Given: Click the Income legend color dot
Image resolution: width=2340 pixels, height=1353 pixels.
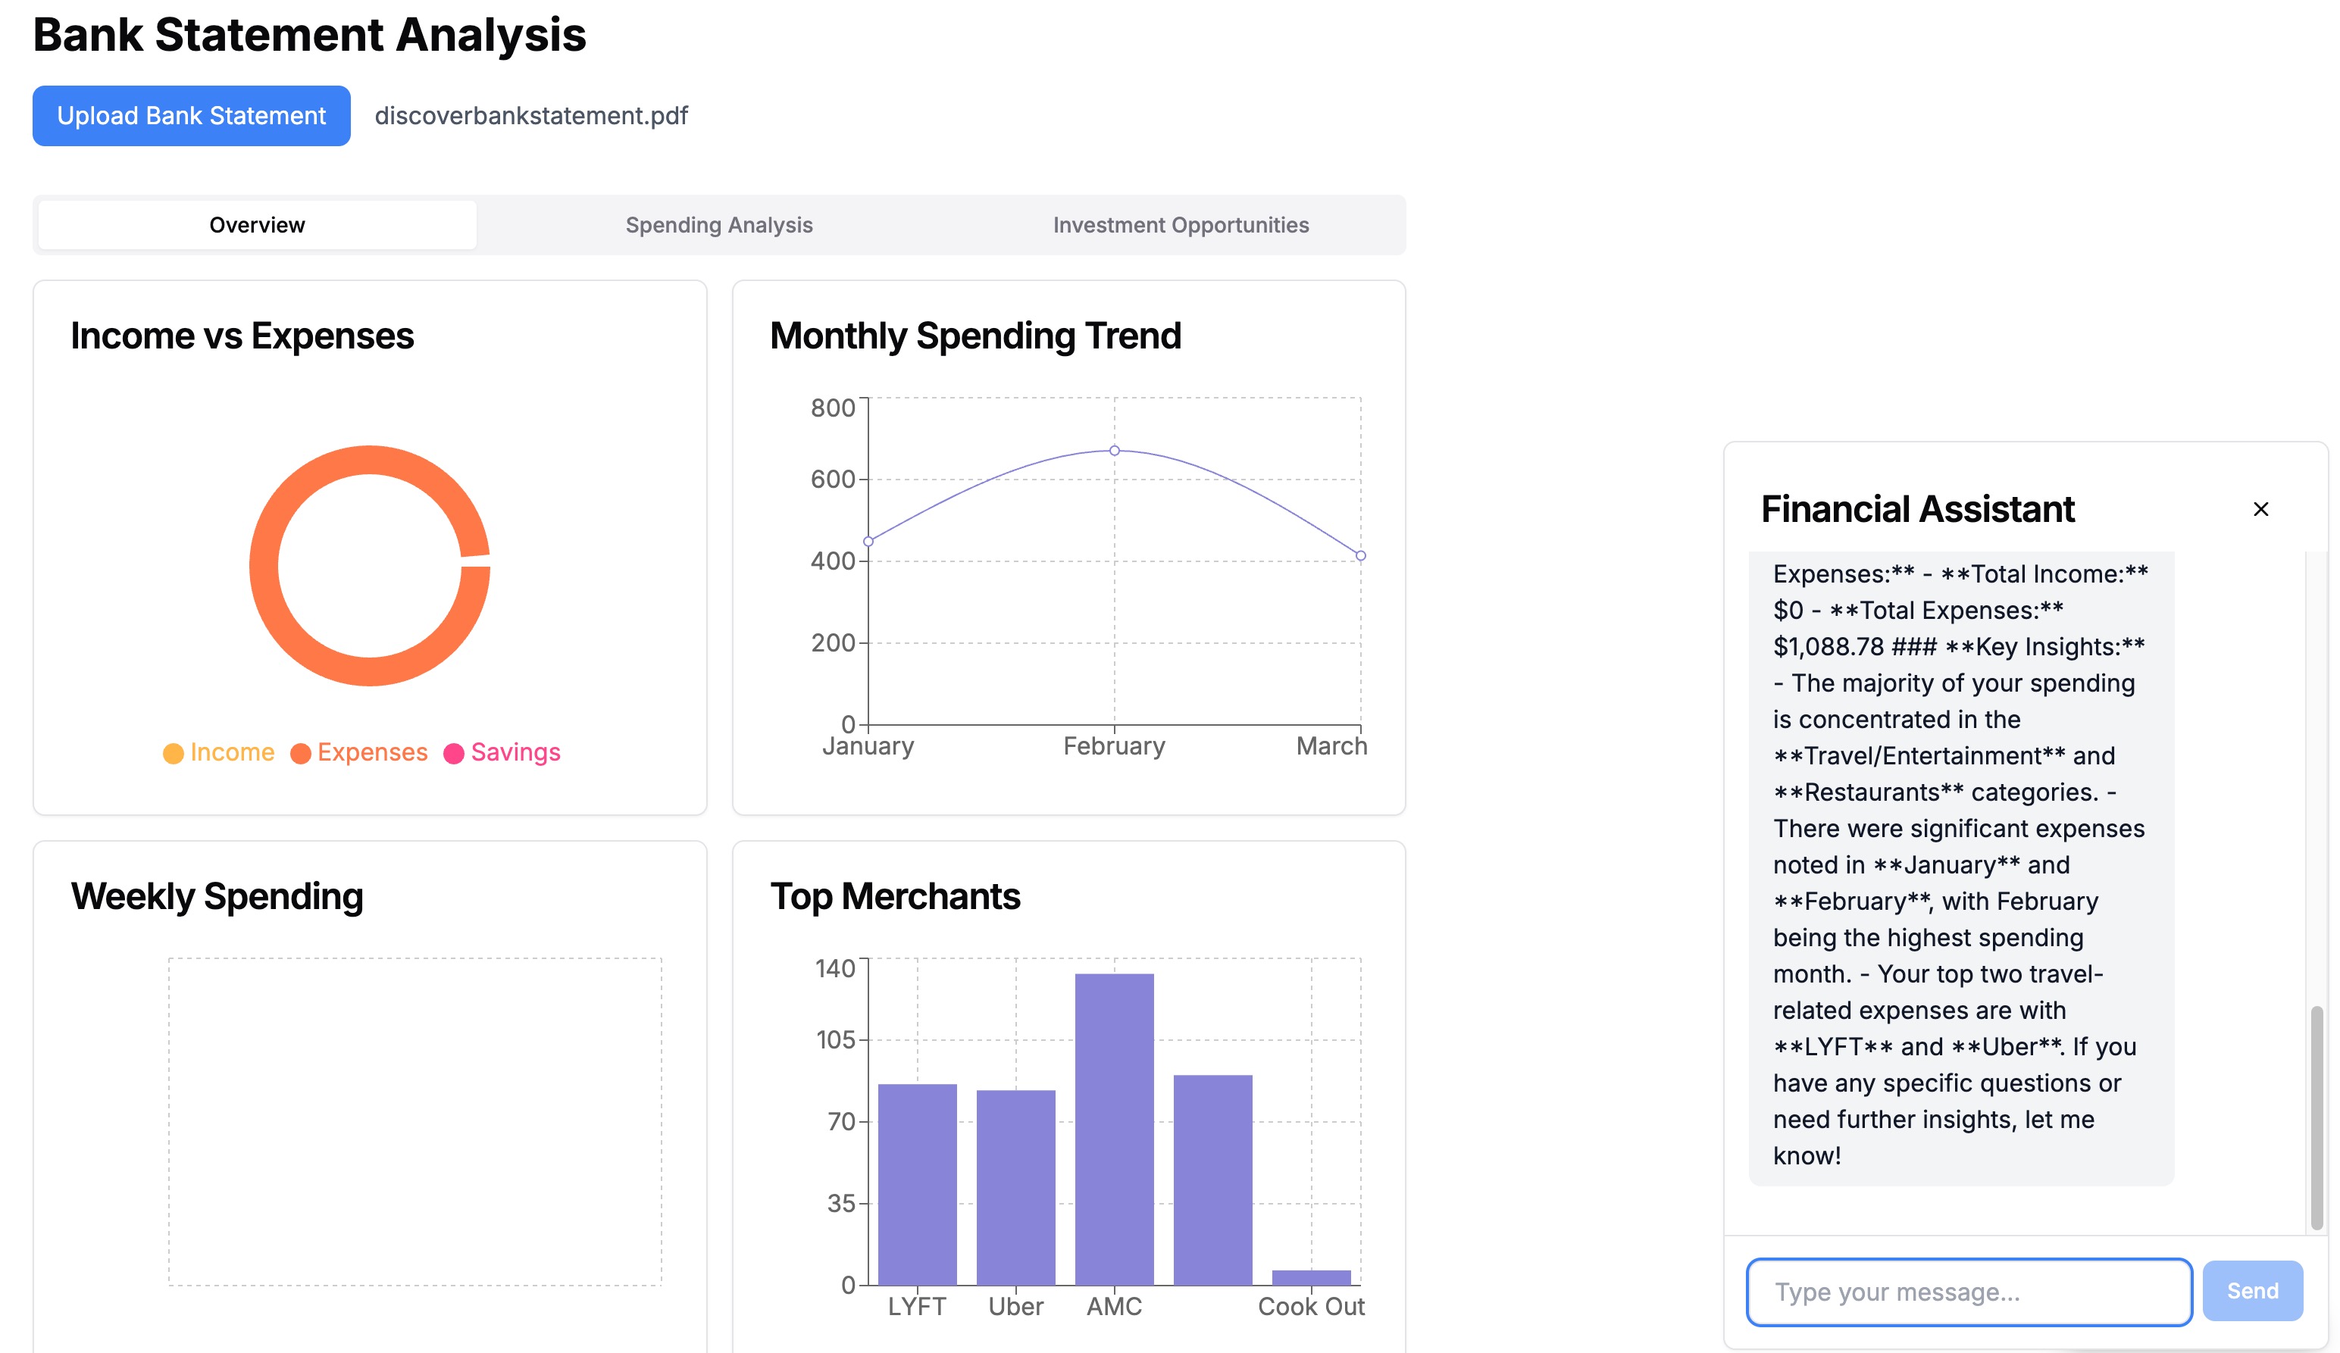Looking at the screenshot, I should tap(173, 753).
